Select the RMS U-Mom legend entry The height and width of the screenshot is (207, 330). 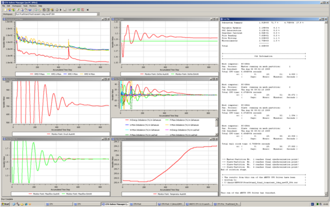pyautogui.click(x=54, y=74)
